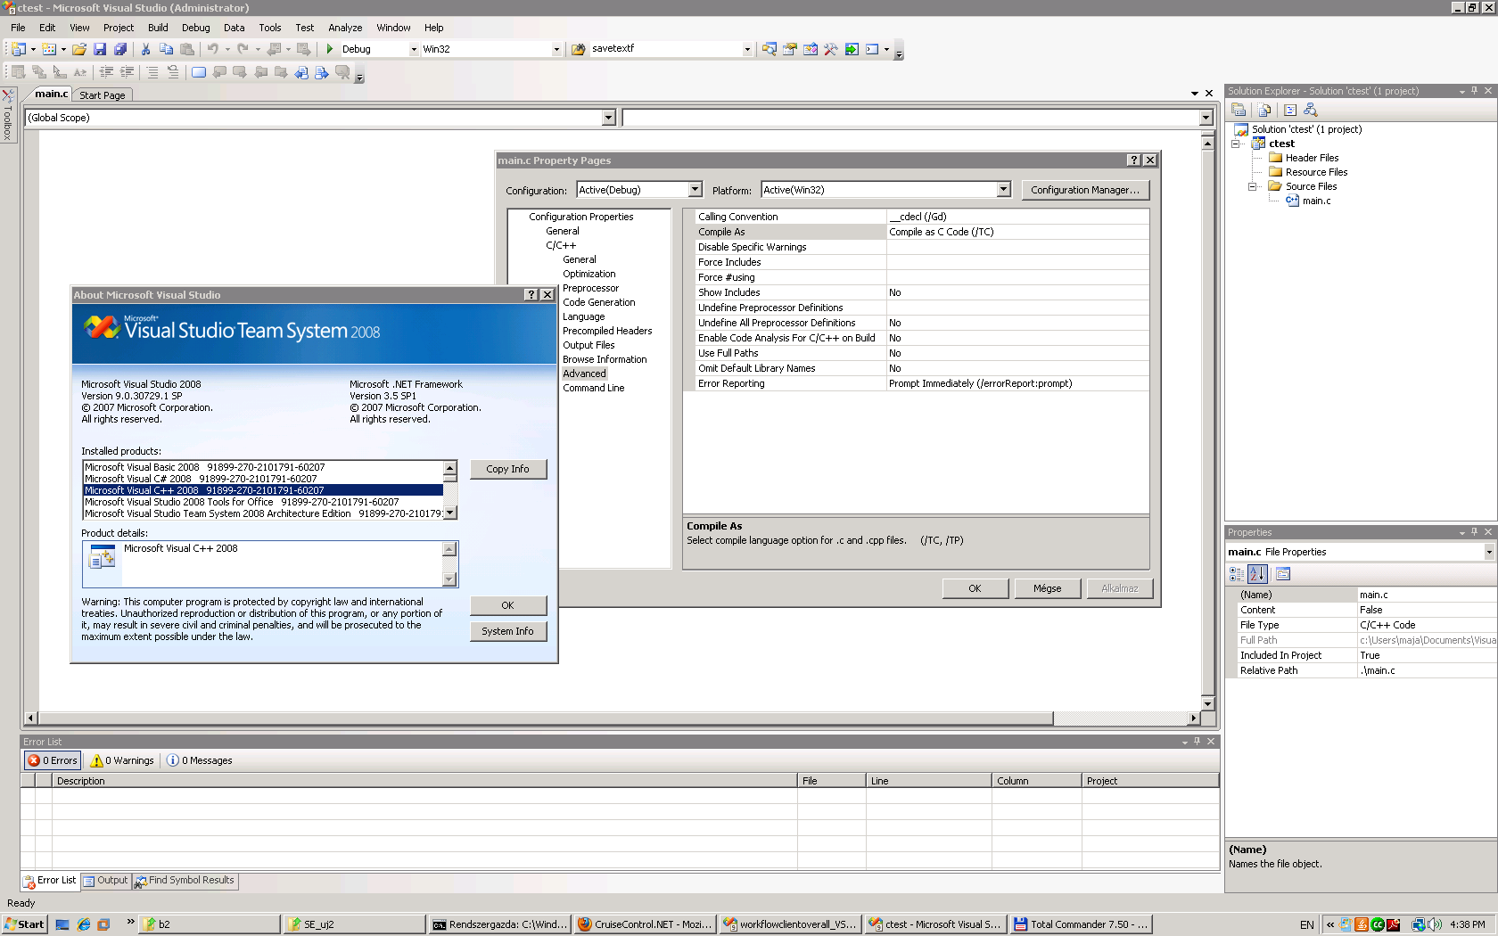The width and height of the screenshot is (1498, 936).
Task: Collapse the ctest project node
Action: point(1237,144)
